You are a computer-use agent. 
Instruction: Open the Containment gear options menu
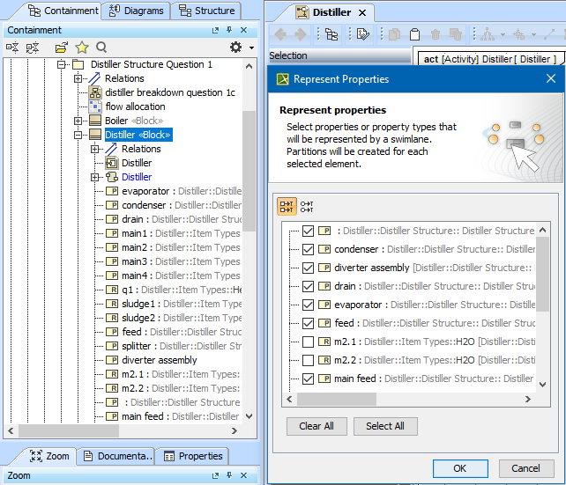[x=235, y=47]
